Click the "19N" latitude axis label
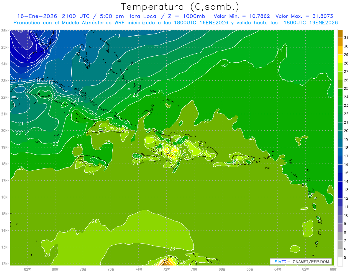This screenshot has height=273, width=354. [4, 147]
